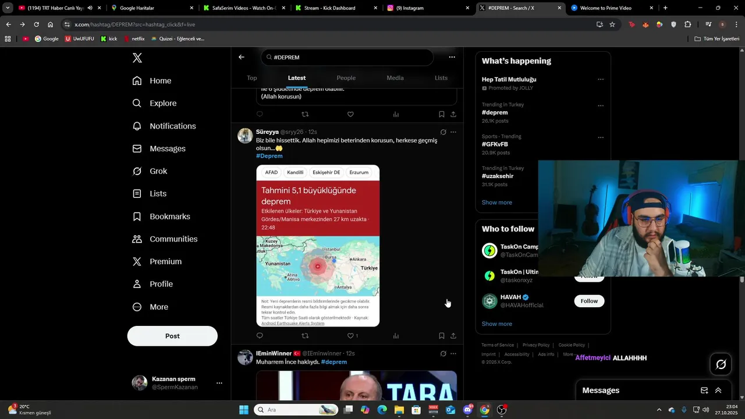This screenshot has width=745, height=419.
Task: Mute the TRT Haber tab audio
Action: tap(90, 8)
